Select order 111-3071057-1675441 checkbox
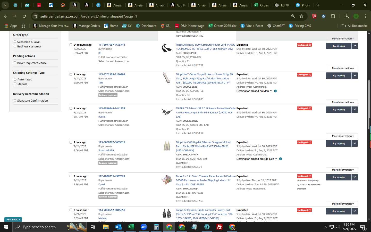 click(71, 45)
